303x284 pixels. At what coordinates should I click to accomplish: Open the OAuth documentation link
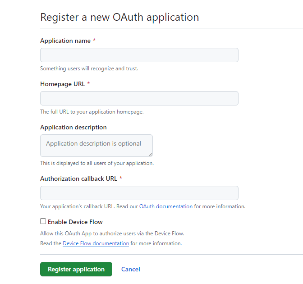tap(165, 206)
